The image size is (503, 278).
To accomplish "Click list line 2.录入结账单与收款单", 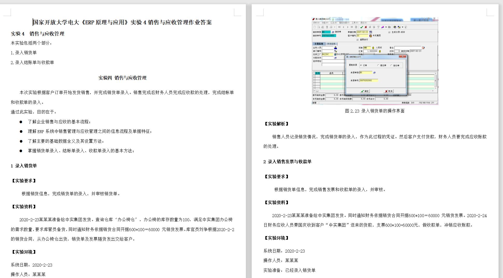I will tap(32, 62).
